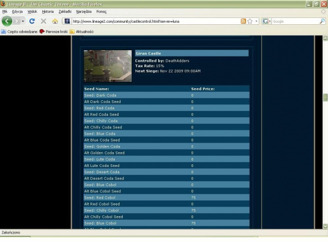Viewport: 328px width, 243px height.
Task: Click the Next Siege date text
Action: pyautogui.click(x=180, y=71)
